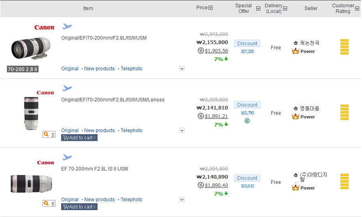Click Add to cart on second listing
Viewport: 362px width, 217px height.
tap(79, 138)
